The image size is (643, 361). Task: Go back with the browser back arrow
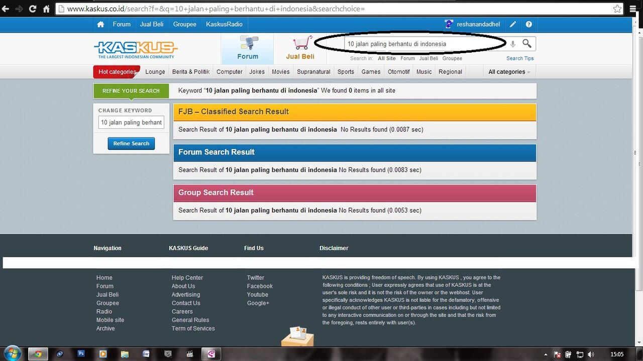(x=6, y=9)
